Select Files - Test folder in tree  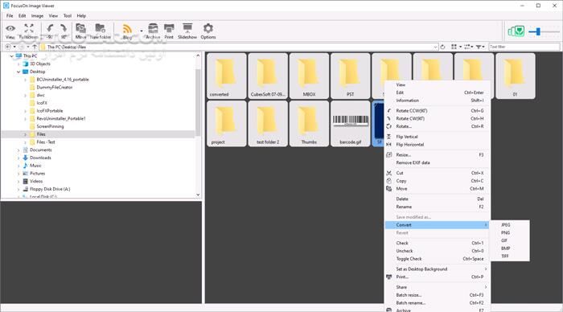tap(46, 142)
